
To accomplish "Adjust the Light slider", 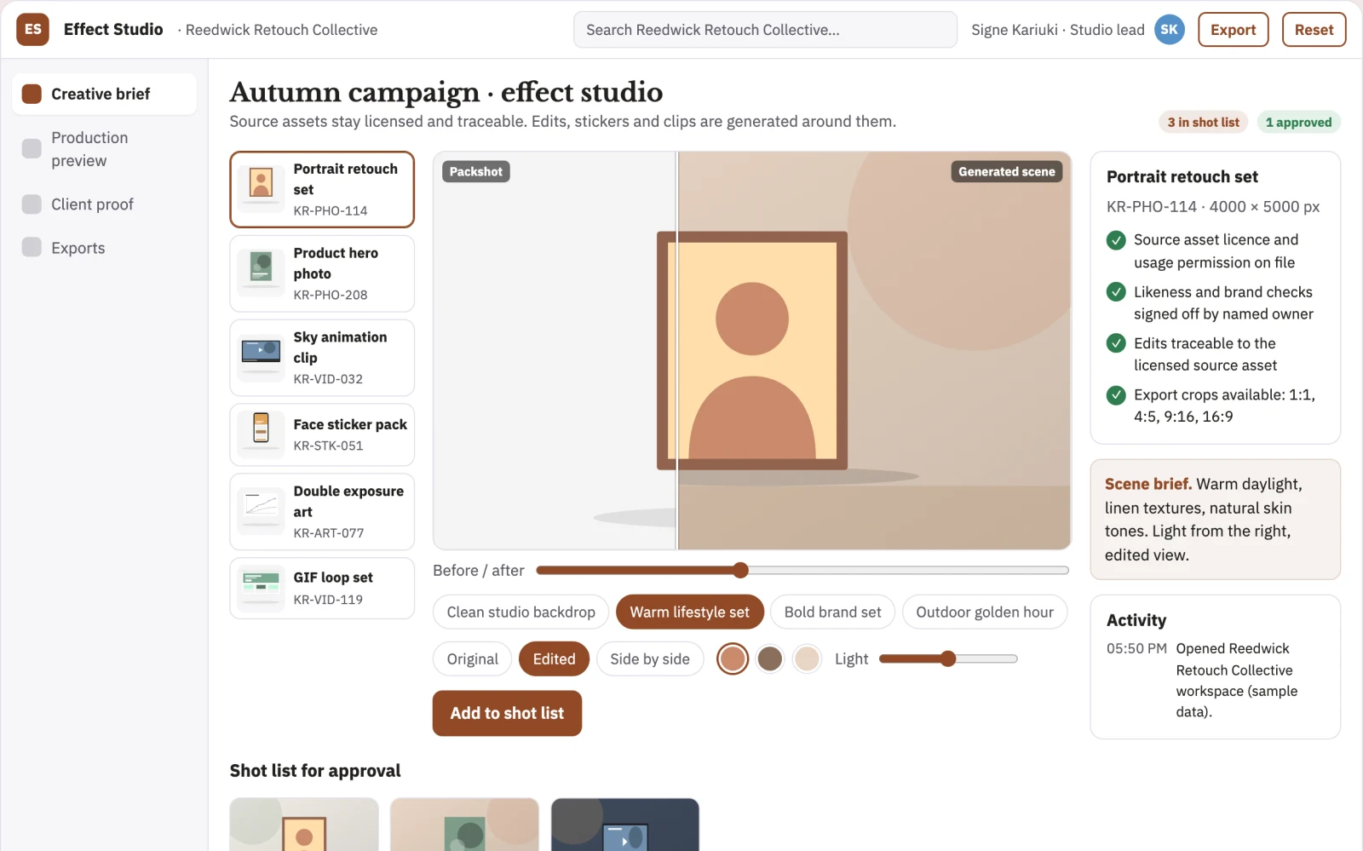I will pos(948,658).
